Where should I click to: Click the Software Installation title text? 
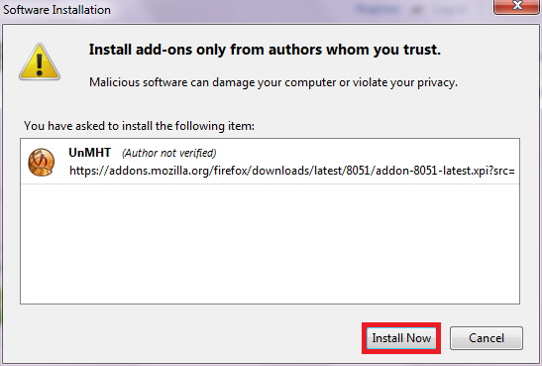[56, 10]
